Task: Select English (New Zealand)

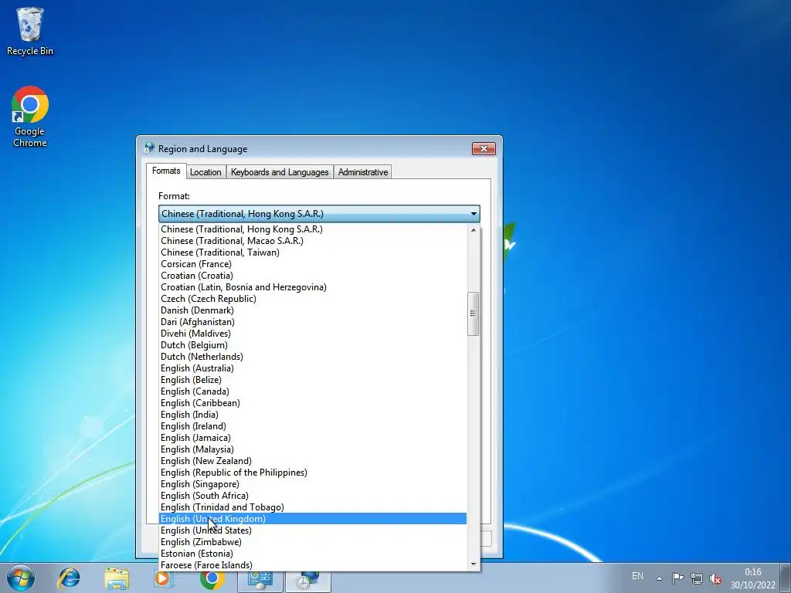Action: (313, 461)
